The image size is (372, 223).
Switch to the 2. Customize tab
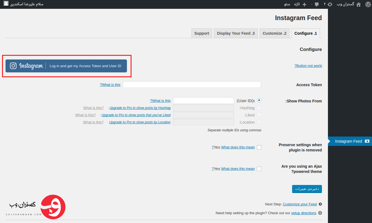point(275,33)
